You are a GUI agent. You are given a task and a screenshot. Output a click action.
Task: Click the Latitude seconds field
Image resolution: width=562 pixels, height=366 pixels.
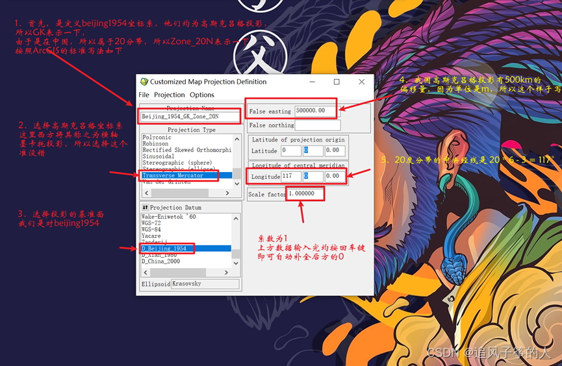click(x=335, y=151)
